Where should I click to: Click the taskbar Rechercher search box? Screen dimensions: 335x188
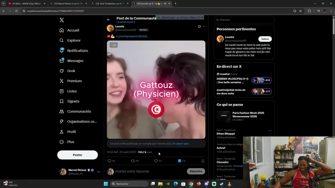129,184
